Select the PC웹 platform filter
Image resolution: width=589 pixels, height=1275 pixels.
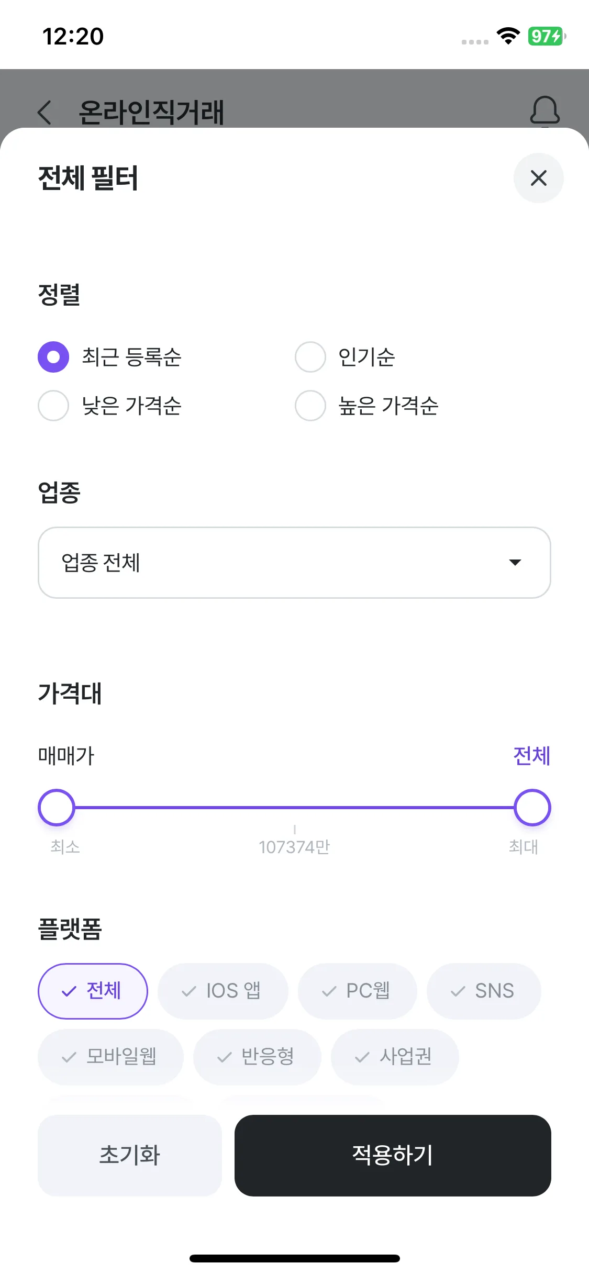coord(357,991)
